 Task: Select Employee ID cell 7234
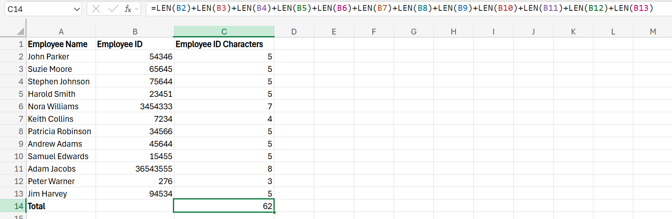tap(135, 119)
